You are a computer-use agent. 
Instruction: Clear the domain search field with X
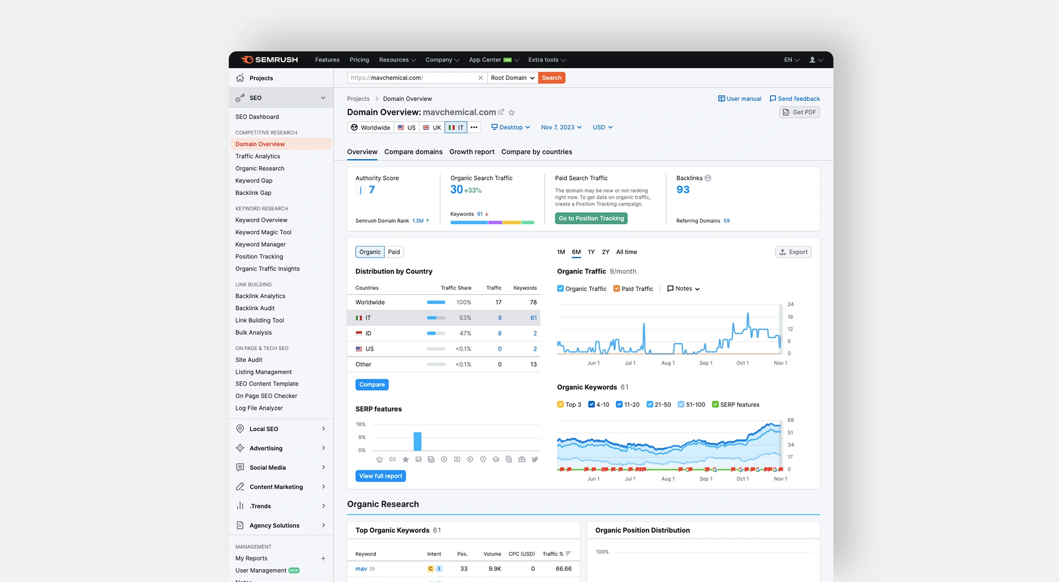(480, 78)
